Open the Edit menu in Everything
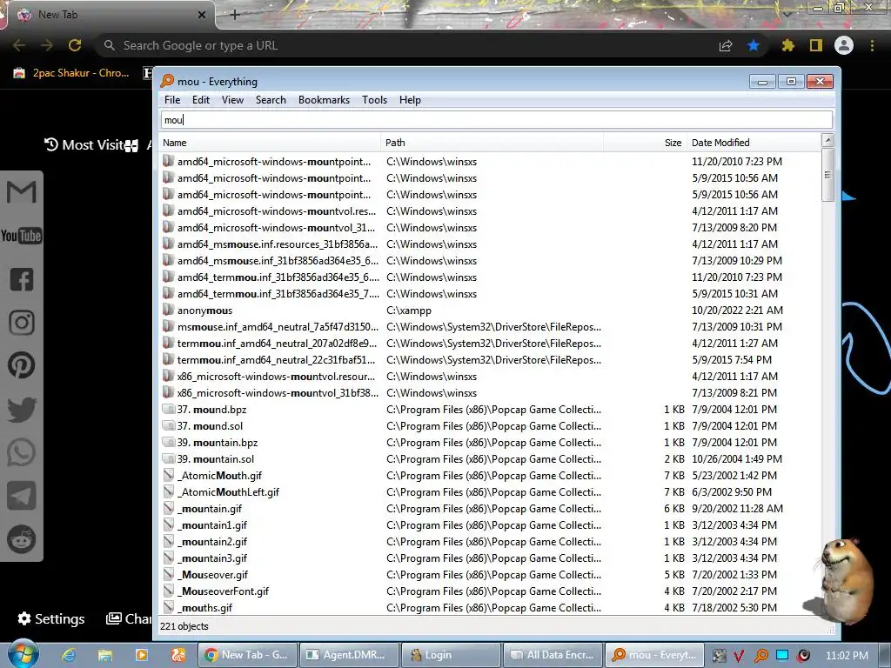The image size is (891, 668). point(201,100)
